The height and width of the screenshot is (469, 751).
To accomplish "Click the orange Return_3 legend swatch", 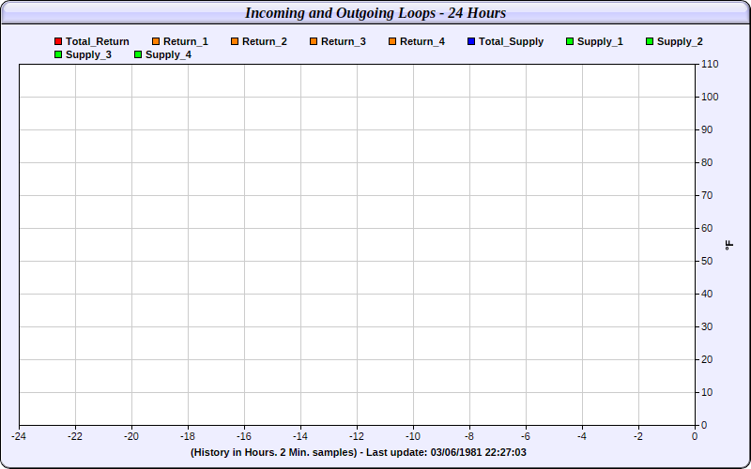I will click(x=314, y=42).
